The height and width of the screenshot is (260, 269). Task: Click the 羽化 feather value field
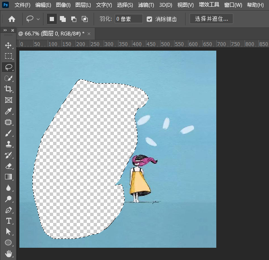point(129,19)
